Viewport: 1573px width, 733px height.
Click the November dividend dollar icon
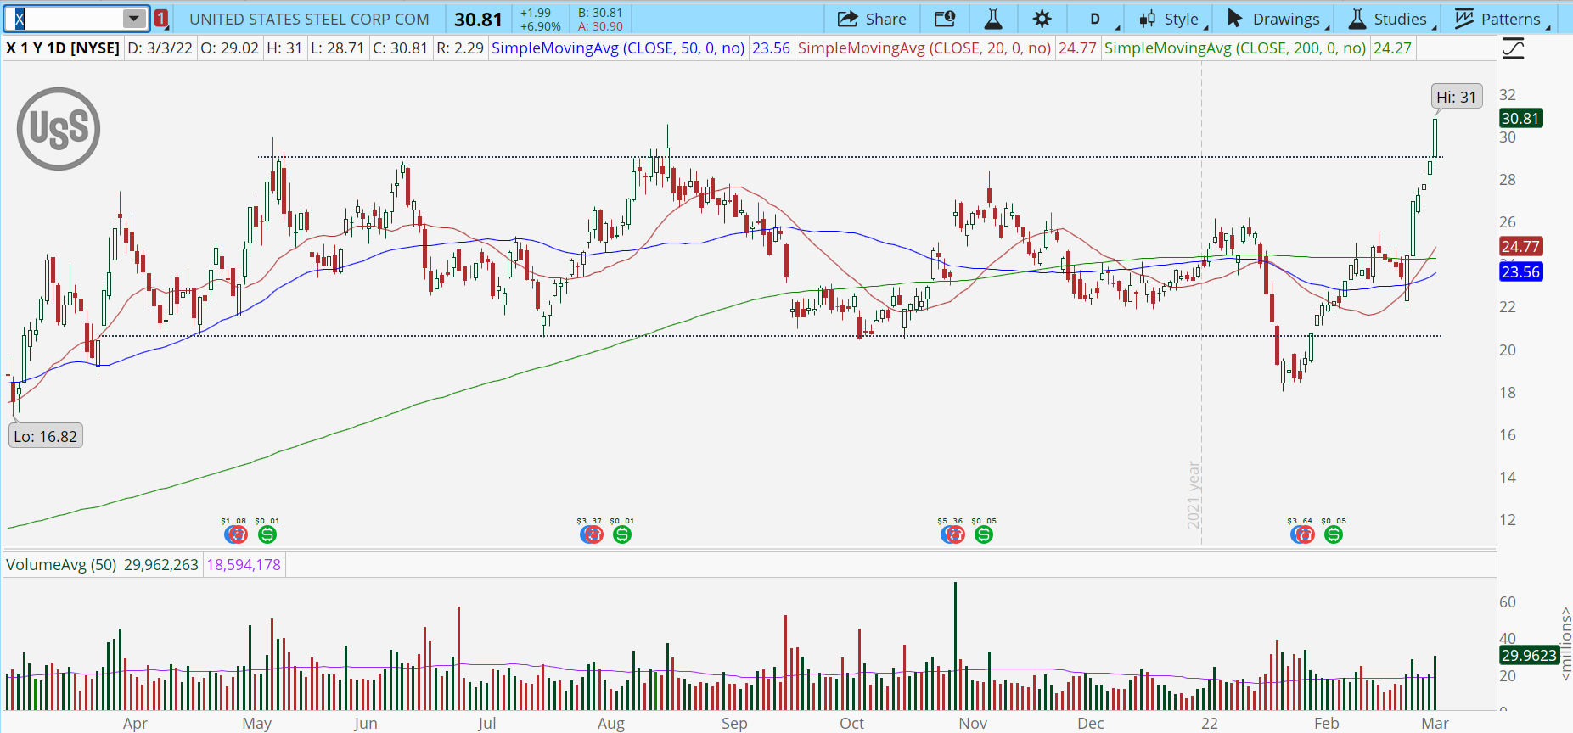click(x=984, y=534)
